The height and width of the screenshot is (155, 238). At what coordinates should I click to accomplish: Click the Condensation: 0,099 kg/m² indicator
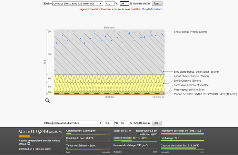[x=81, y=131]
